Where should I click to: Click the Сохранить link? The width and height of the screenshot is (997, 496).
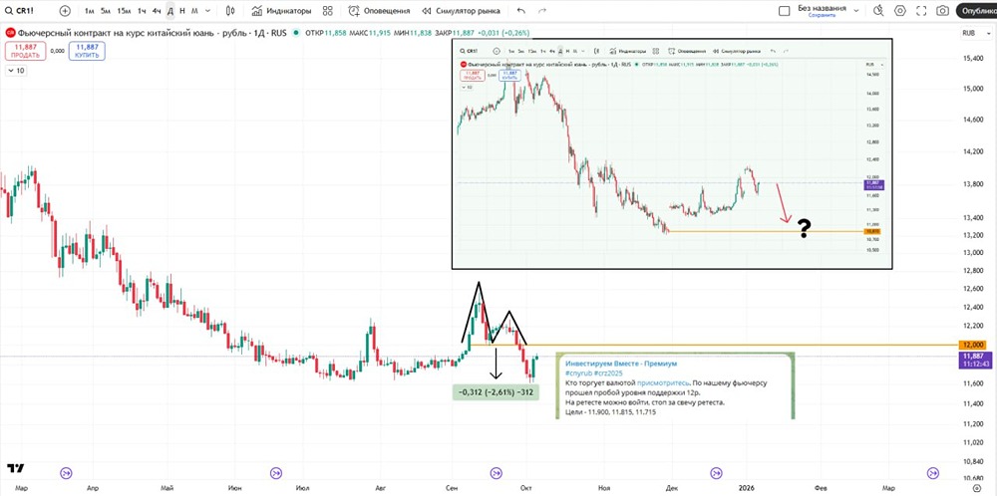click(822, 15)
